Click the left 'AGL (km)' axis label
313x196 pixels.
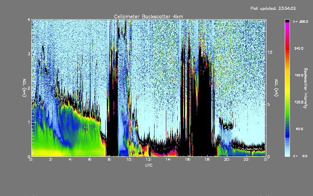24,87
